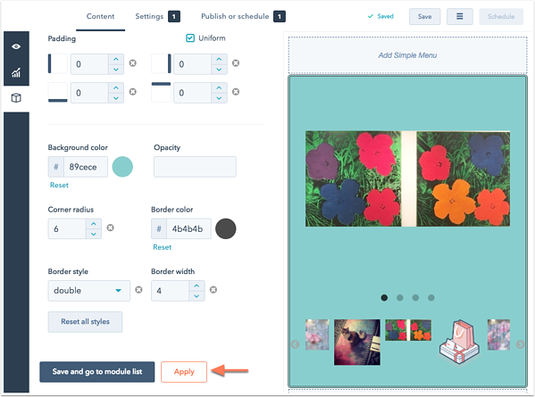Select the cube modules icon in sidebar
Image resolution: width=535 pixels, height=397 pixels.
[16, 98]
